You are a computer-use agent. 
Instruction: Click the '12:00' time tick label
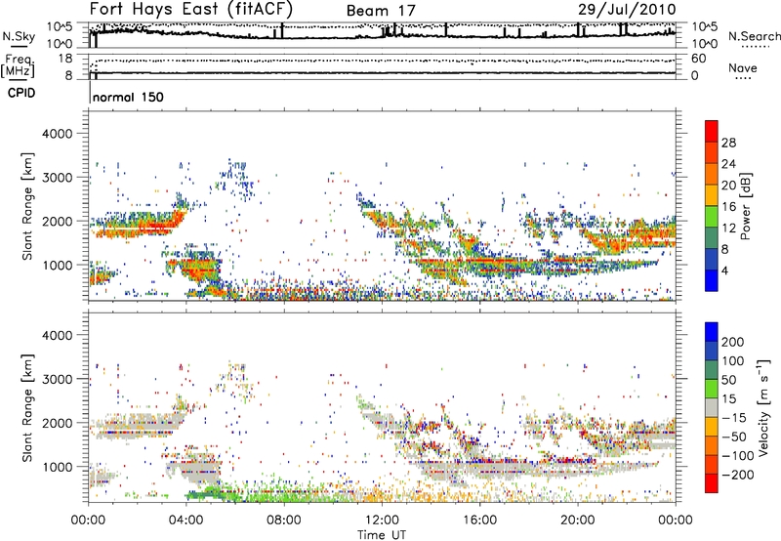pyautogui.click(x=382, y=520)
